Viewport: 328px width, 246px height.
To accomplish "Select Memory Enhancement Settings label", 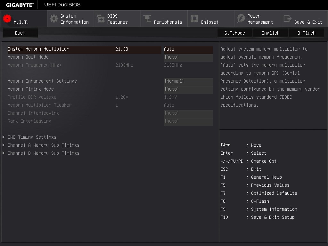I will 42,81.
